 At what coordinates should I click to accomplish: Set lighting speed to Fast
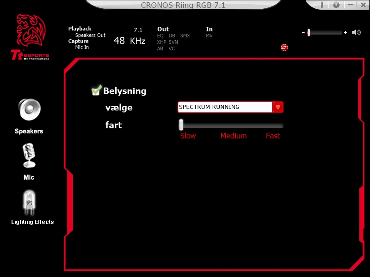[273, 136]
